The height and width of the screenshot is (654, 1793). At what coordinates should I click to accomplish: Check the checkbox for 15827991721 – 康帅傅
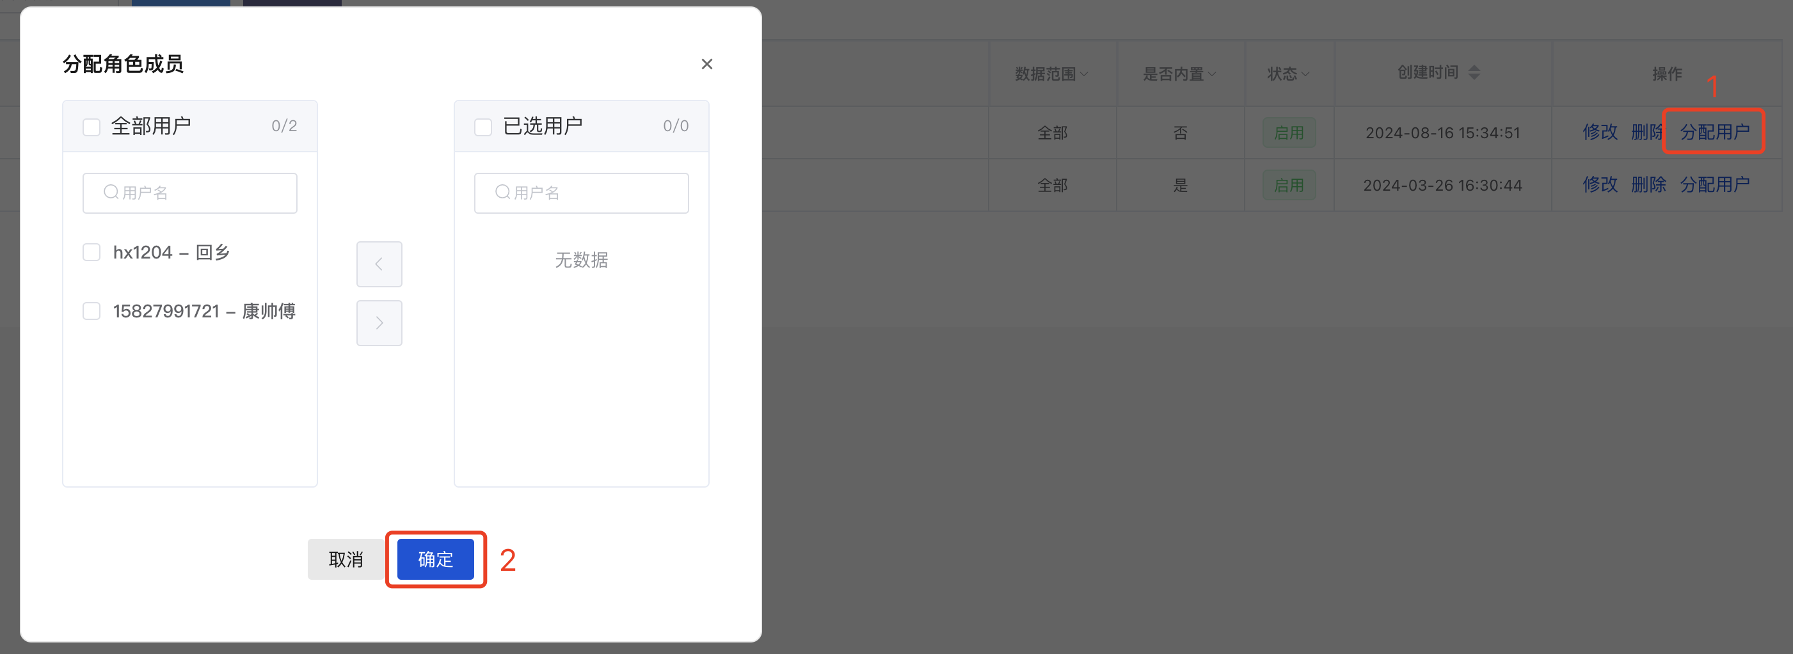(x=91, y=311)
